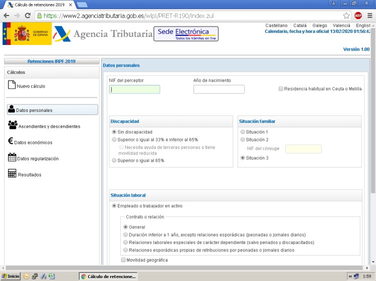
Task: Bookmark page with the star icon
Action: [x=346, y=15]
